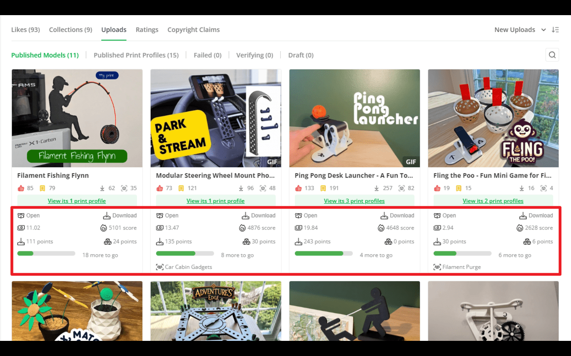View the 3 print profiles of Ping Pong Launcher
This screenshot has width=571, height=356.
pyautogui.click(x=355, y=201)
